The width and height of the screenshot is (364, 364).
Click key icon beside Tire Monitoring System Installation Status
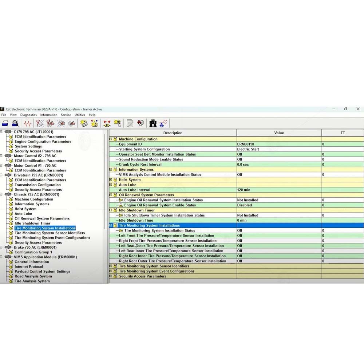click(x=121, y=230)
